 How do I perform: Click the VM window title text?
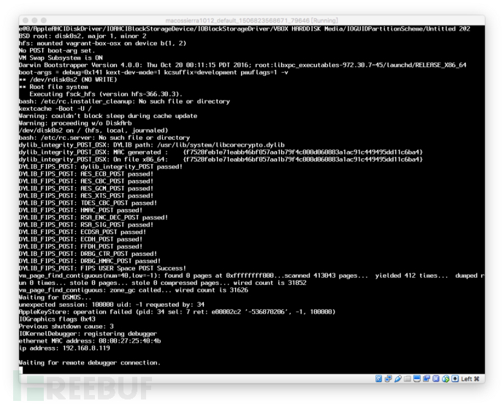click(x=252, y=20)
